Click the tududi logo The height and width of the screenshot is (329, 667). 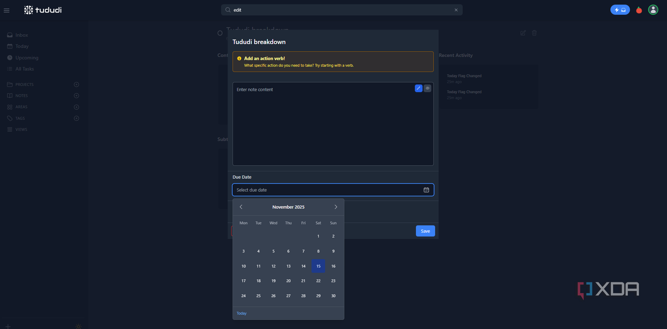point(43,10)
